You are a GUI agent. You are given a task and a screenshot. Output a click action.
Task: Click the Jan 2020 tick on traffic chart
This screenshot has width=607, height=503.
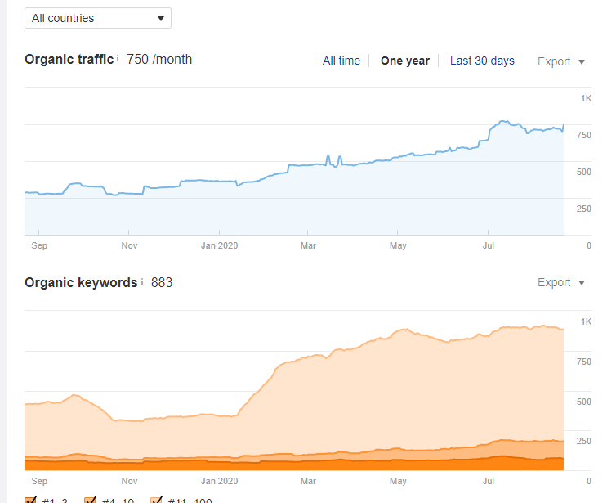pos(219,232)
